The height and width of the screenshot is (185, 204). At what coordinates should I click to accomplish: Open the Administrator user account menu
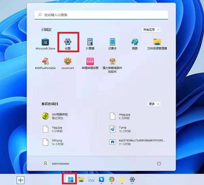(56, 164)
